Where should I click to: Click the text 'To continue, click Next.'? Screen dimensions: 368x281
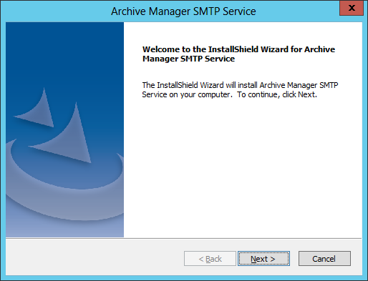277,94
